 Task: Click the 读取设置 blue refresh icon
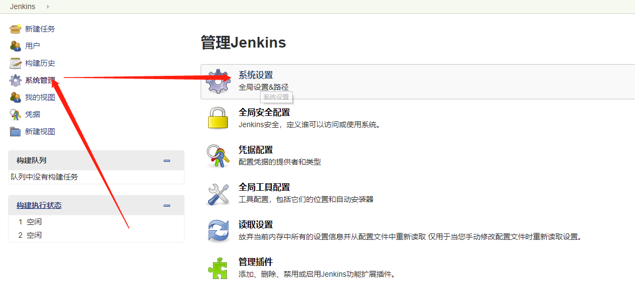point(218,230)
